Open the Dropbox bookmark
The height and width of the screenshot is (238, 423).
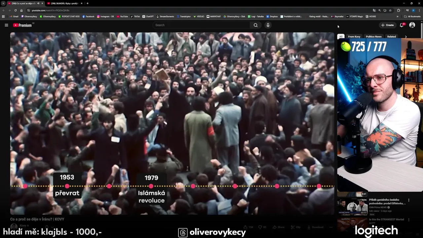point(272,17)
